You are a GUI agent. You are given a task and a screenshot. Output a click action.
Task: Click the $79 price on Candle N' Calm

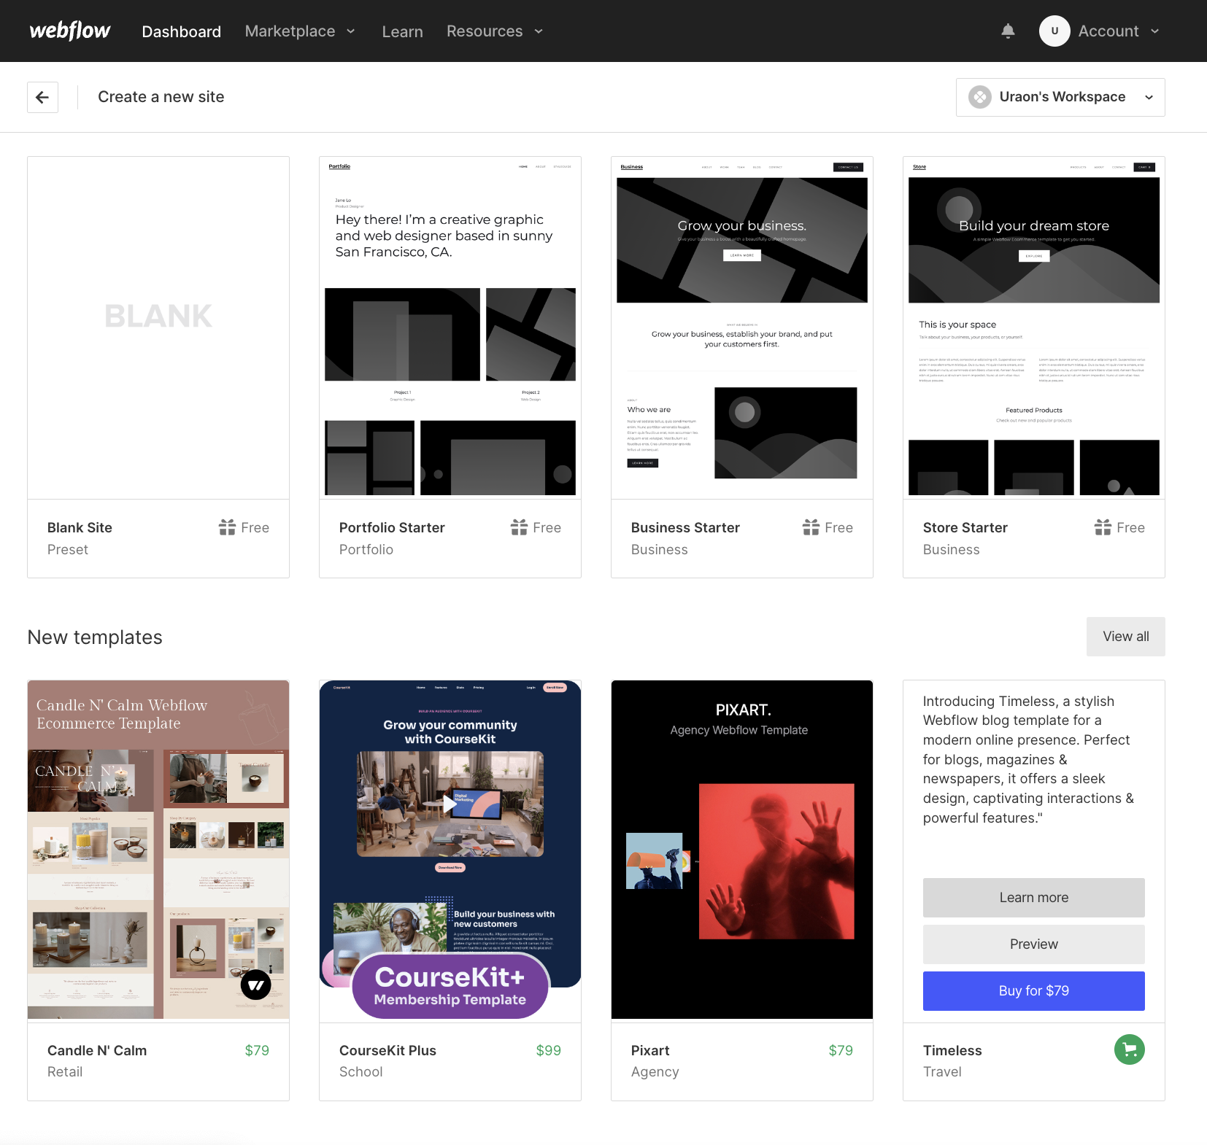257,1050
